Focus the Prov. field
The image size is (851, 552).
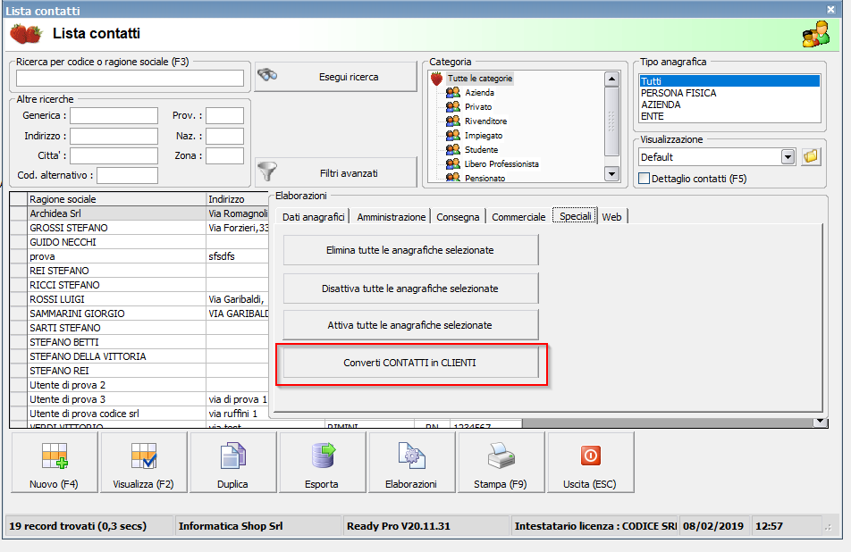tap(224, 115)
